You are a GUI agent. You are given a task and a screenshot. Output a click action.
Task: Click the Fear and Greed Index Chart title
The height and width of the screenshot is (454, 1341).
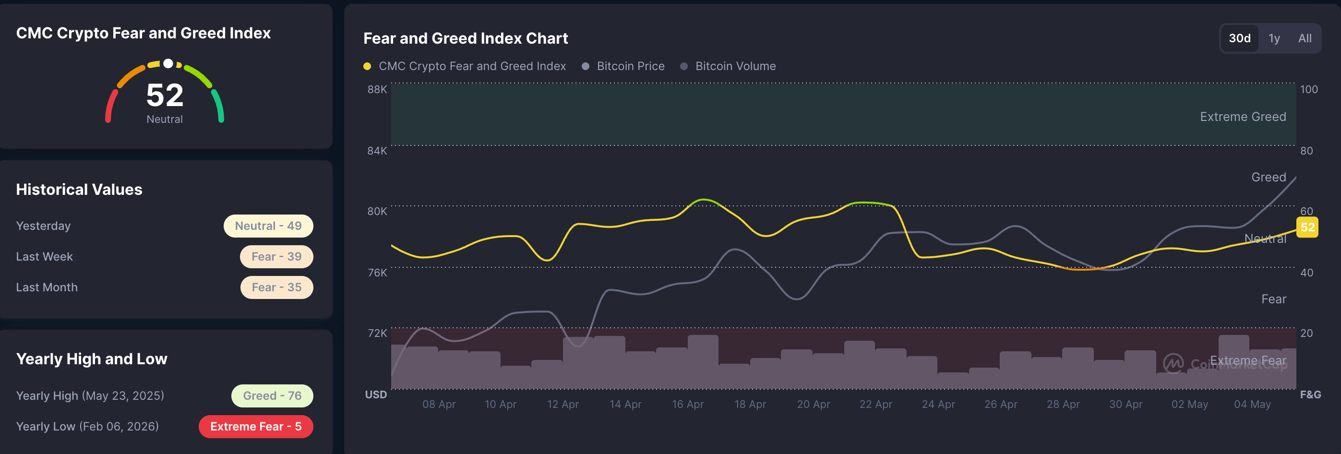[466, 38]
